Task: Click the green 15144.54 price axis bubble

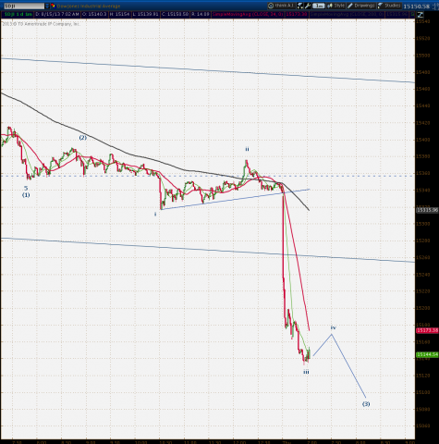Action: 427,354
